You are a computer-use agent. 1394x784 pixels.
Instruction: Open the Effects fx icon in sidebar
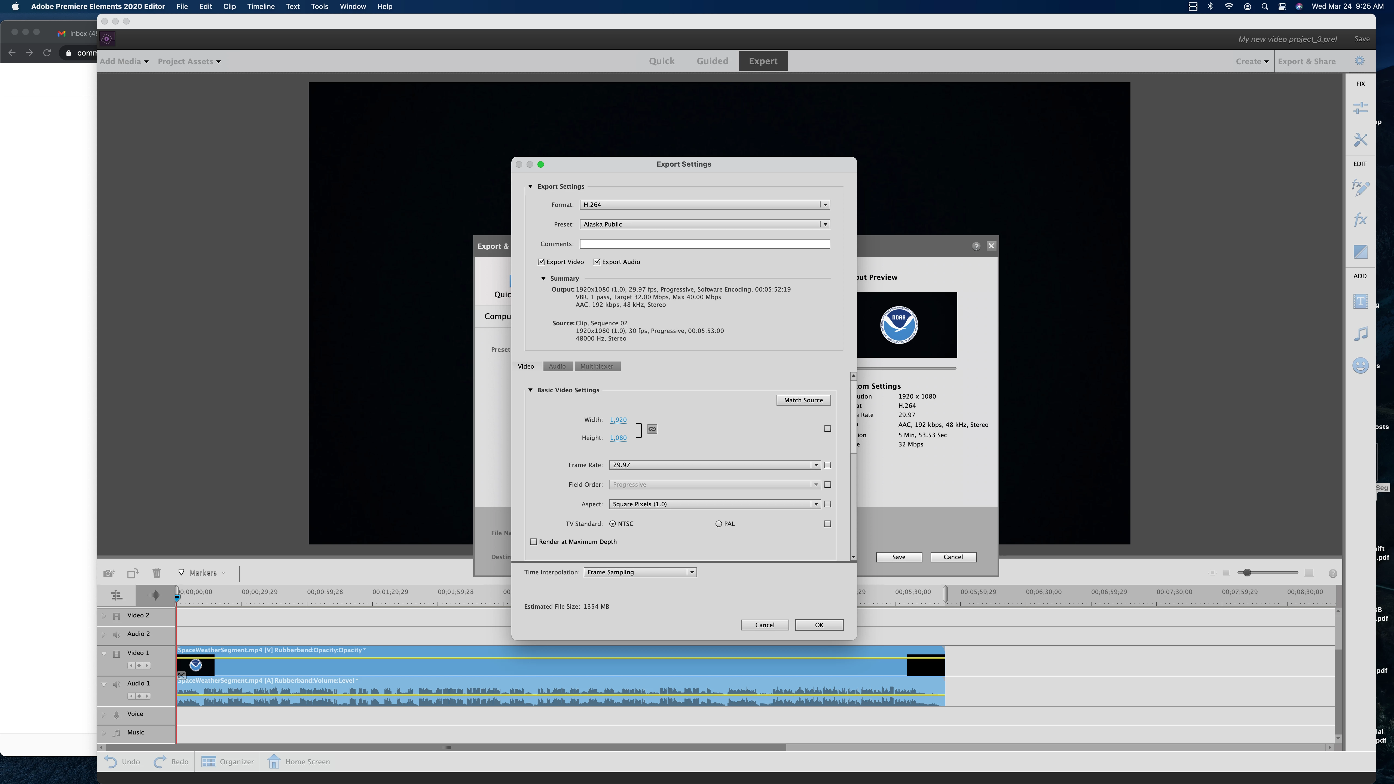tap(1360, 220)
